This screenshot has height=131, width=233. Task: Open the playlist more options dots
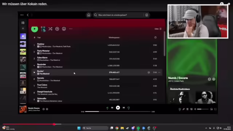(x=71, y=29)
